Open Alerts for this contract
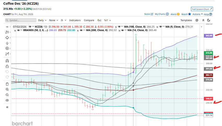The image size is (222, 126). click(x=175, y=14)
